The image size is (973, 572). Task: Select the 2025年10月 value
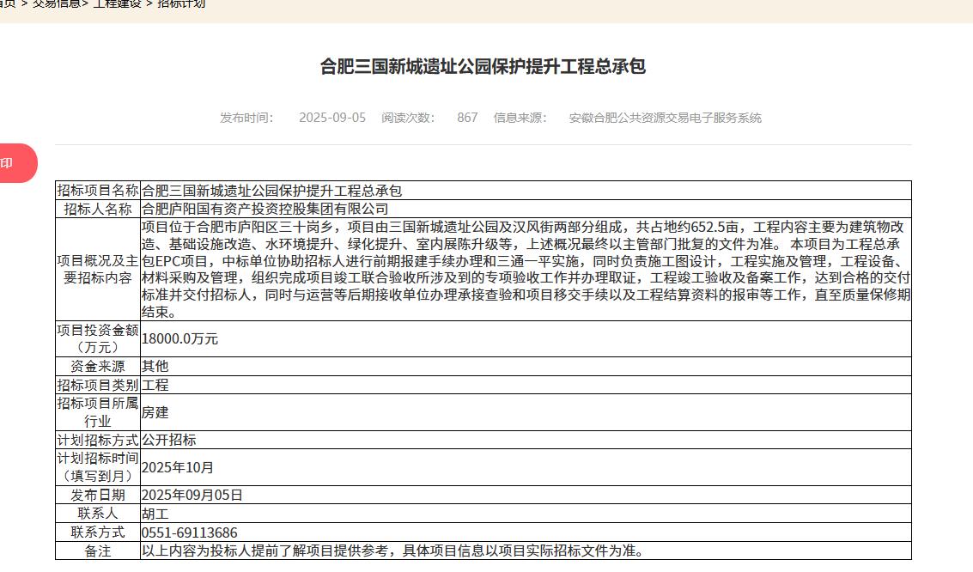[x=178, y=467]
